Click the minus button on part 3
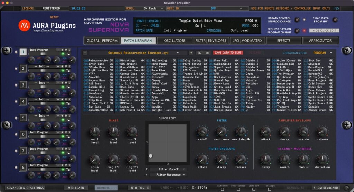This screenshot has width=354, height=192. tap(58, 83)
